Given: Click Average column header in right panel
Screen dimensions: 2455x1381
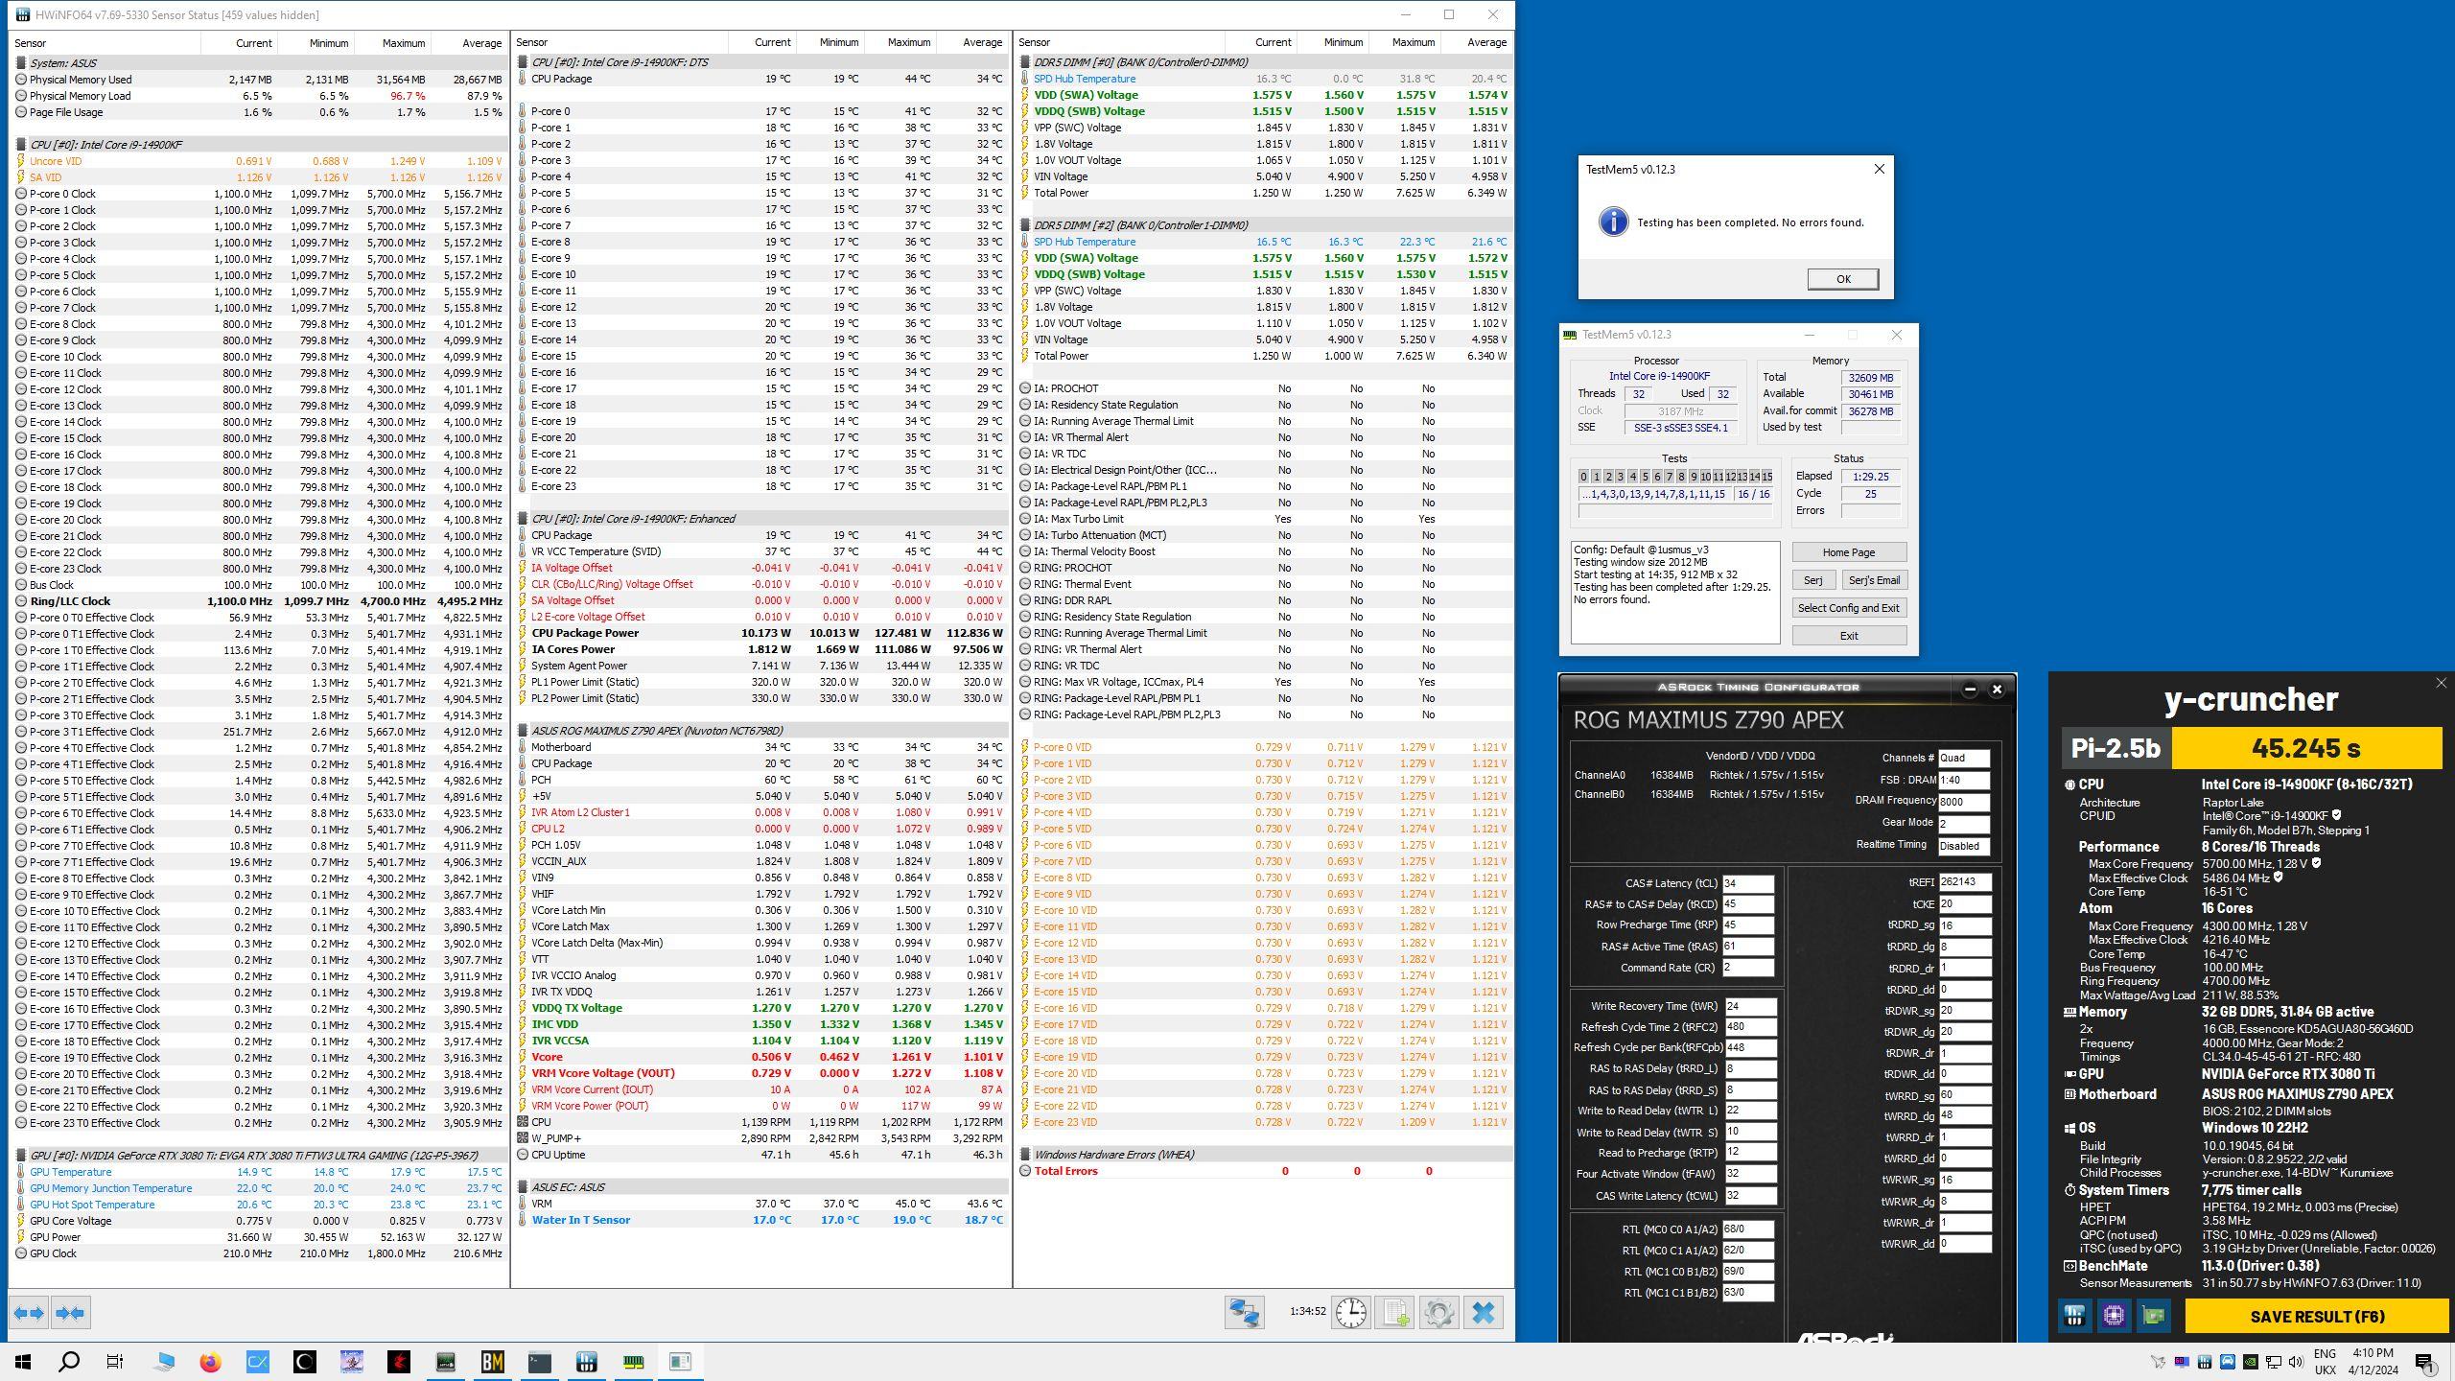Looking at the screenshot, I should [x=1475, y=43].
